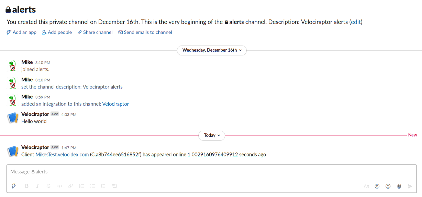Image resolution: width=422 pixels, height=197 pixels.
Task: Insert a link with the link icon
Action: (x=70, y=186)
